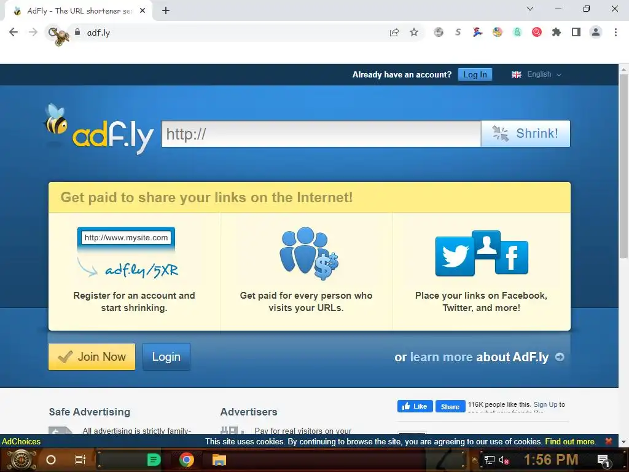This screenshot has width=629, height=472.
Task: Select the AdFly URL shortener tab
Action: pyautogui.click(x=79, y=11)
